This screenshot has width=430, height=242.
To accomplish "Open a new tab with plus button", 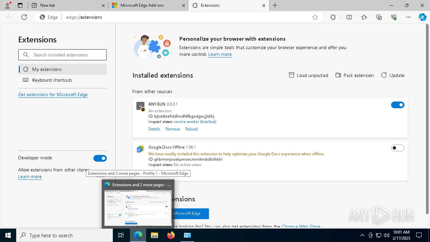I will (275, 5).
